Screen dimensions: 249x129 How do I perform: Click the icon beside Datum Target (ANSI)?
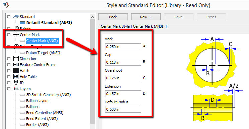tap(22, 53)
